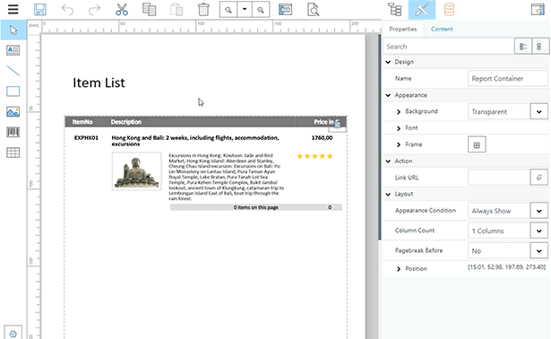Switch to the Properties tab
551x339 pixels.
(402, 29)
